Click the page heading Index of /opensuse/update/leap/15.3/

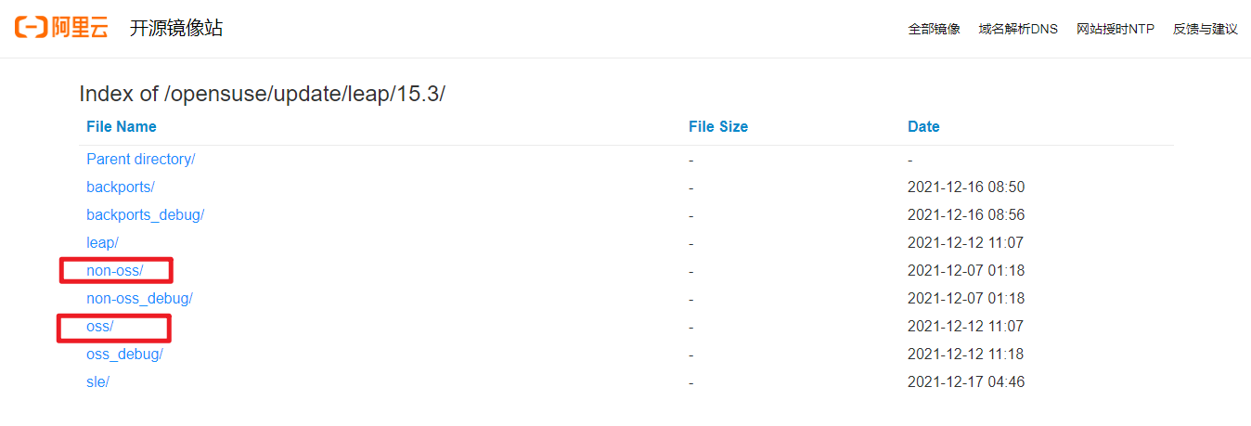(x=262, y=93)
